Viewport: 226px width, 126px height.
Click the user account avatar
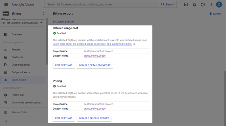tap(219, 5)
